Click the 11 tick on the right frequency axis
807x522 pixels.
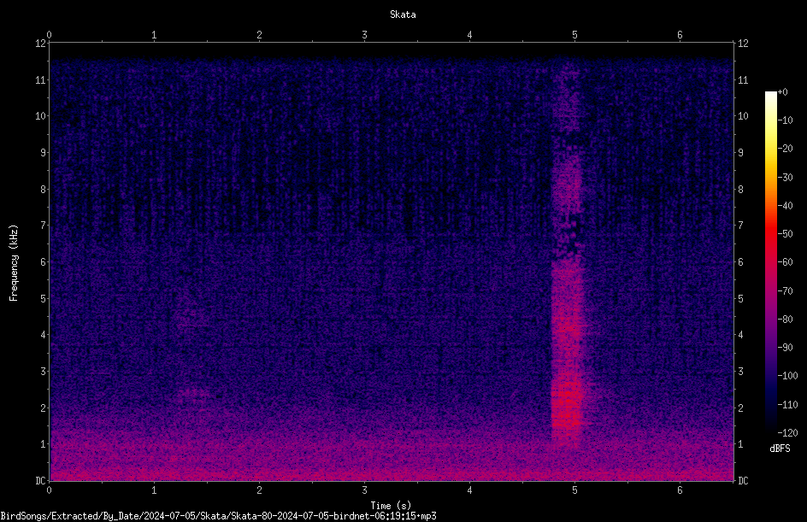[x=743, y=79]
